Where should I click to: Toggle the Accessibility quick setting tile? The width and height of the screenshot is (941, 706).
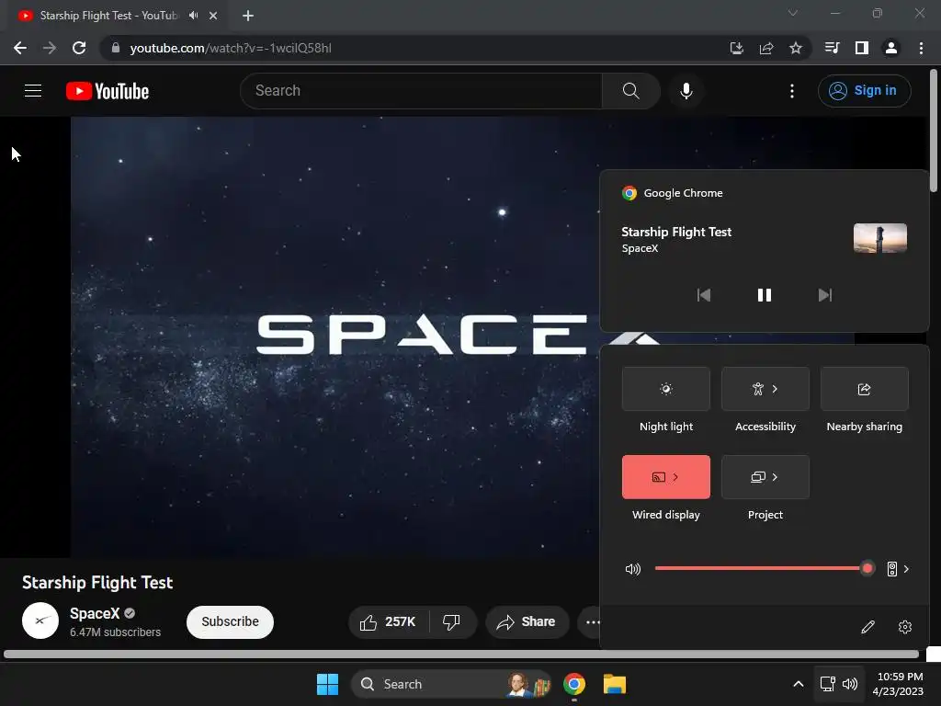coord(765,389)
